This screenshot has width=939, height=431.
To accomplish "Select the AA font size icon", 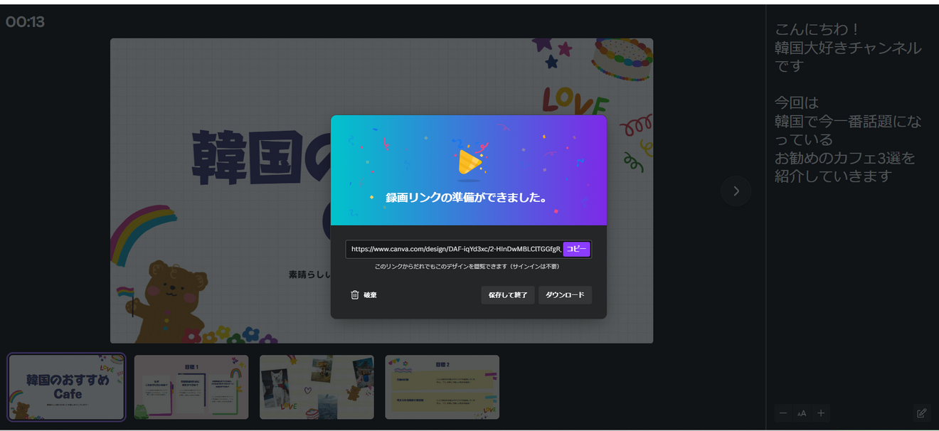I will click(x=802, y=413).
